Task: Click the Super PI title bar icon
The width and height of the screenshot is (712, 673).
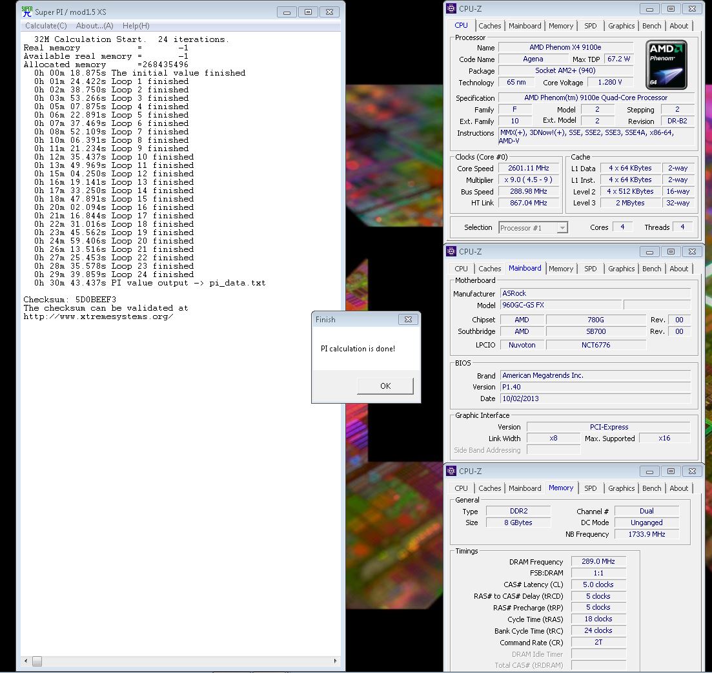Action: (27, 12)
